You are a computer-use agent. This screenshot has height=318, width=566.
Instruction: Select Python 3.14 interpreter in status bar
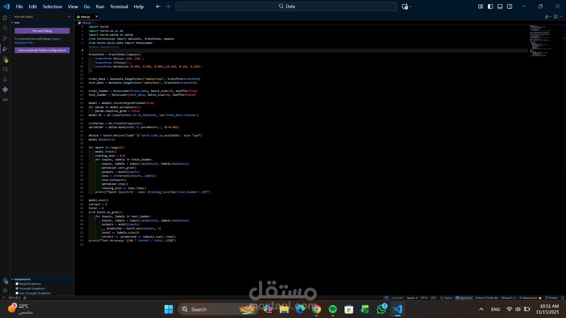486,298
